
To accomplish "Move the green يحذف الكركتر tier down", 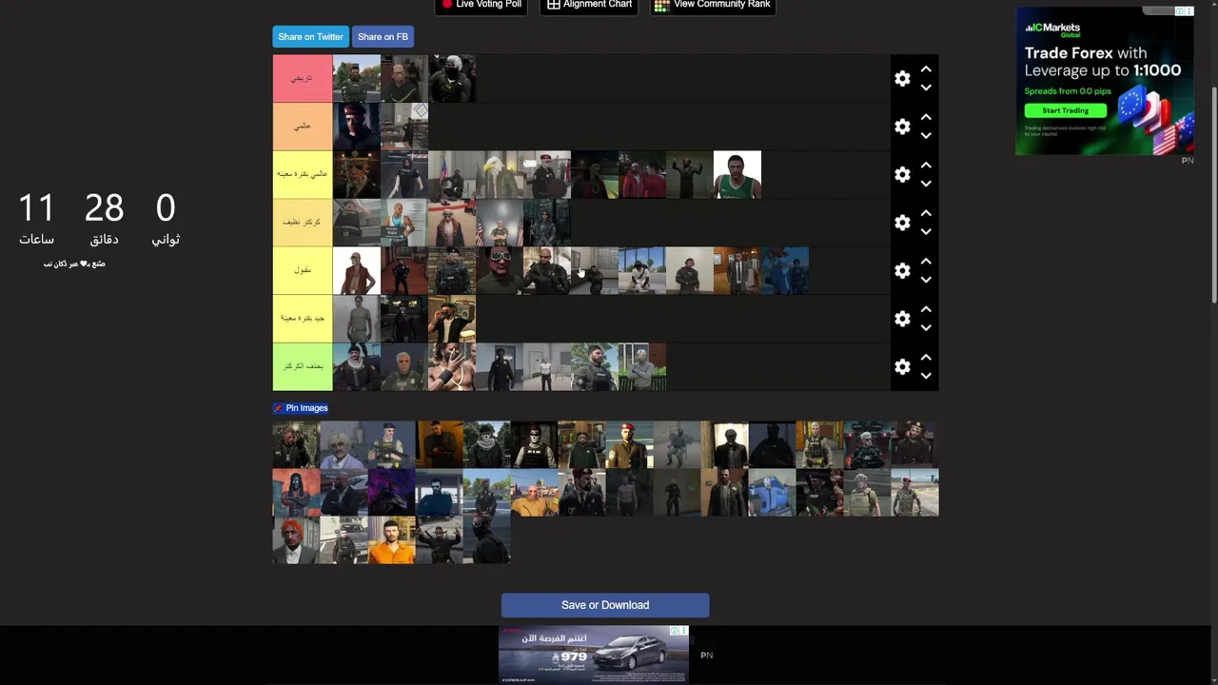I will coord(926,376).
